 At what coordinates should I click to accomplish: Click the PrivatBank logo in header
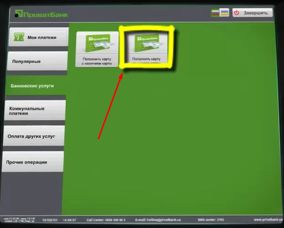[41, 14]
